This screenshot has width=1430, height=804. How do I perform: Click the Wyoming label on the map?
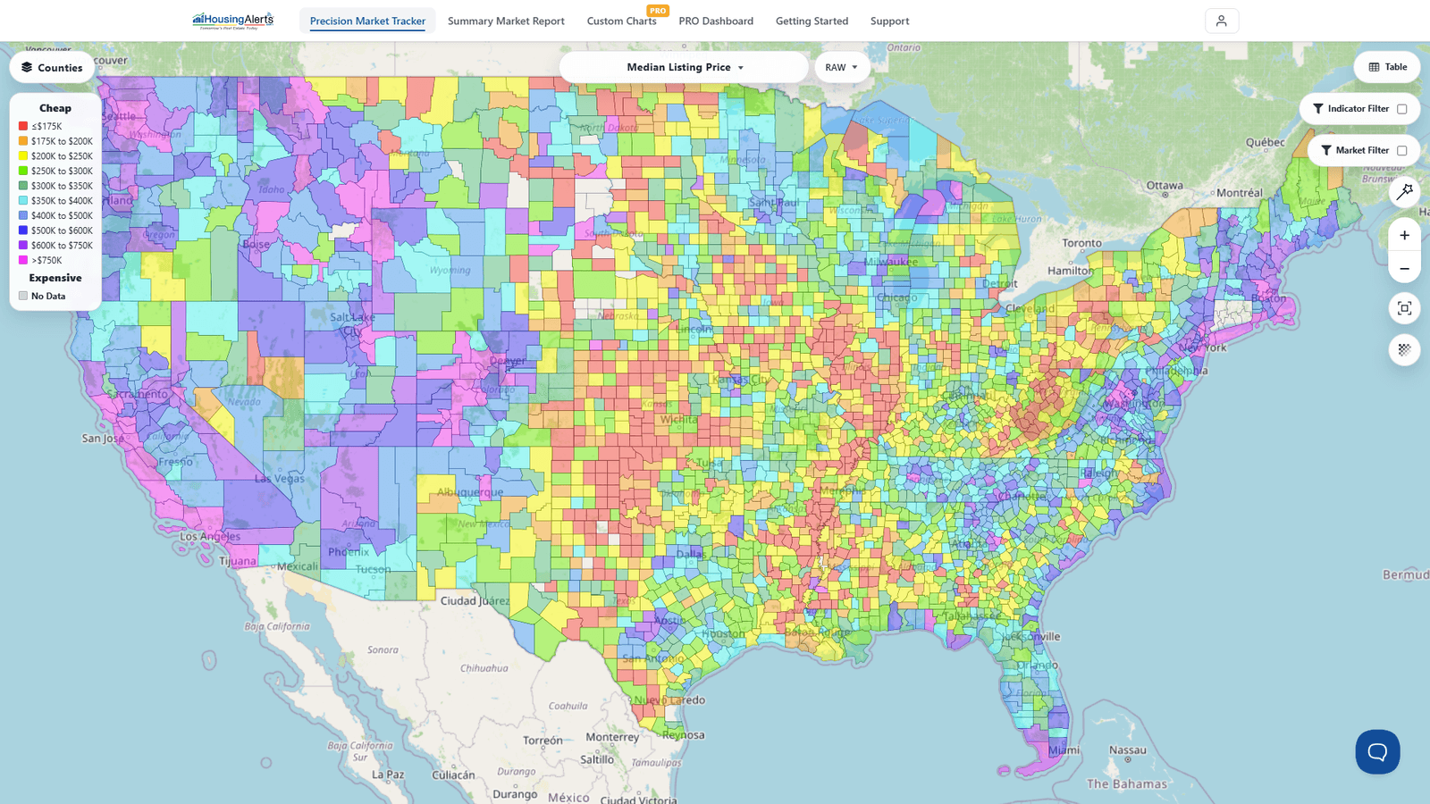tap(450, 270)
